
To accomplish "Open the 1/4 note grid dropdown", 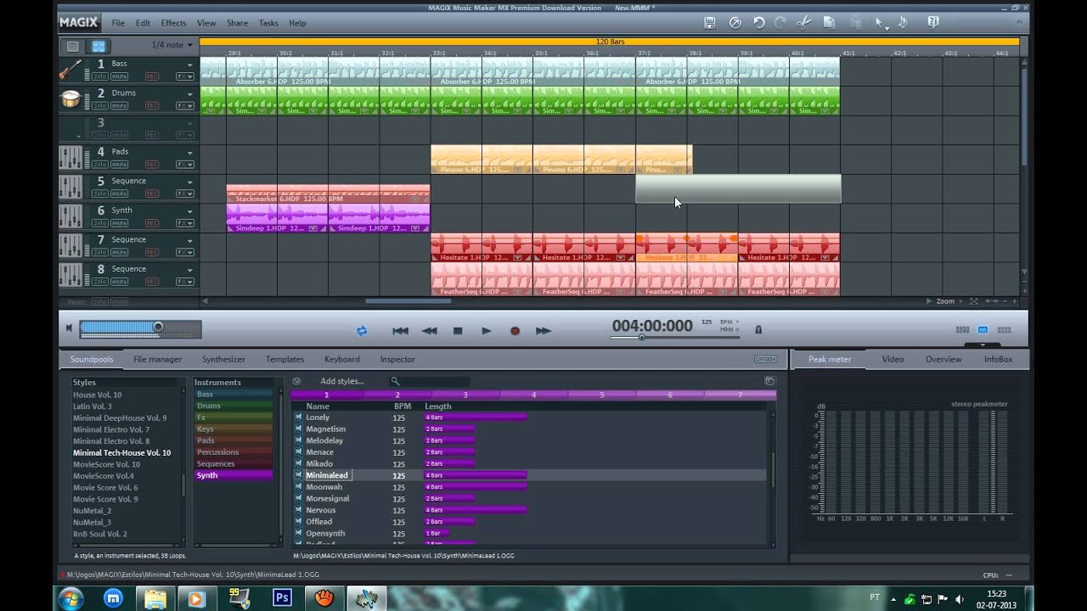I will (x=172, y=45).
